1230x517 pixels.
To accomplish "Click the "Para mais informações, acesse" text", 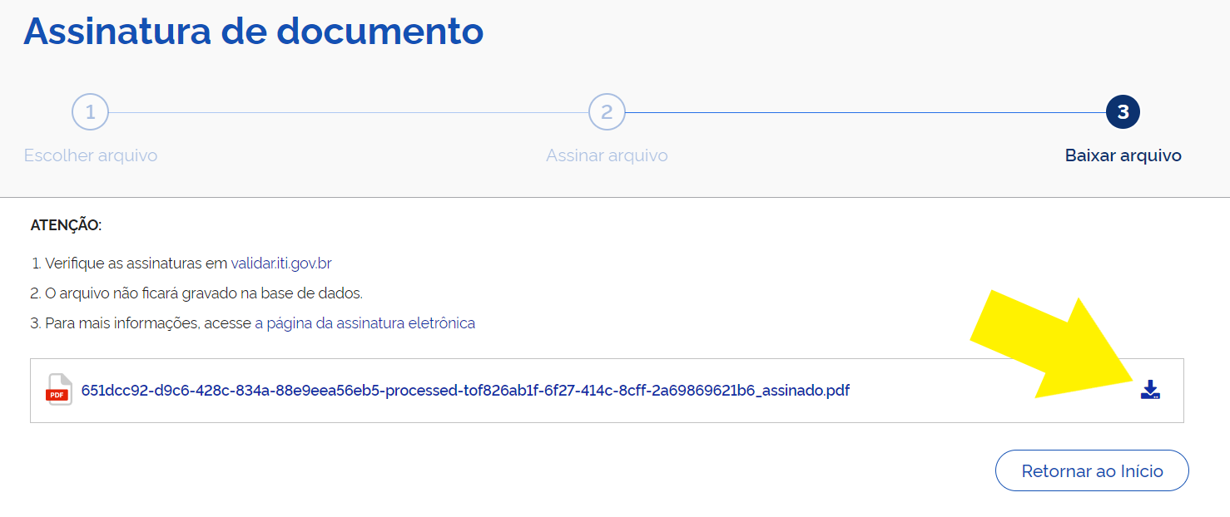I will [x=148, y=323].
